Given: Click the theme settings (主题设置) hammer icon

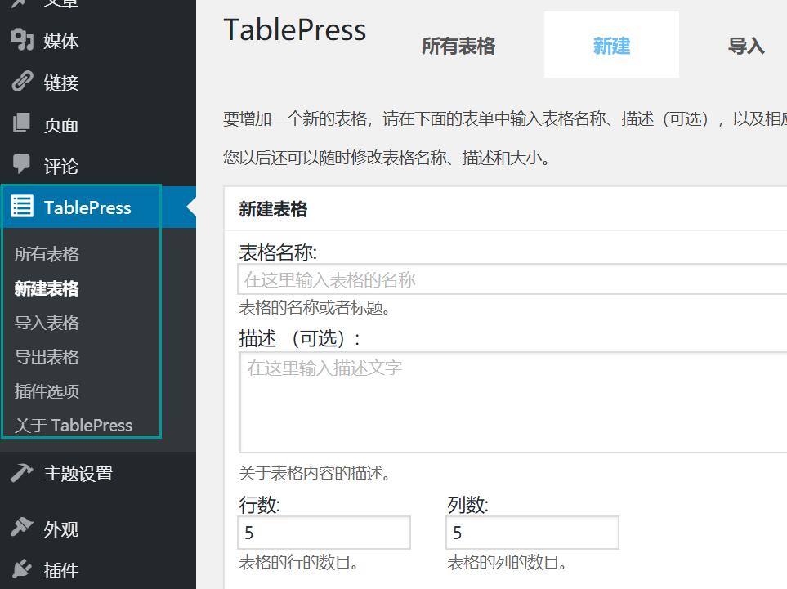Looking at the screenshot, I should coord(21,473).
